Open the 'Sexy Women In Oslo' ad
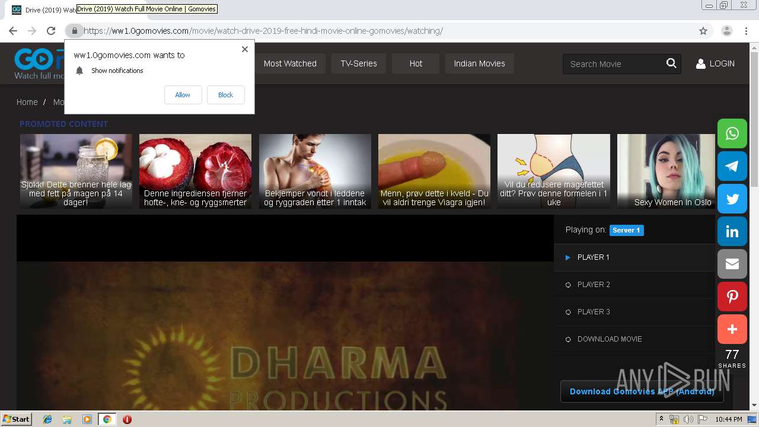 tap(666, 171)
